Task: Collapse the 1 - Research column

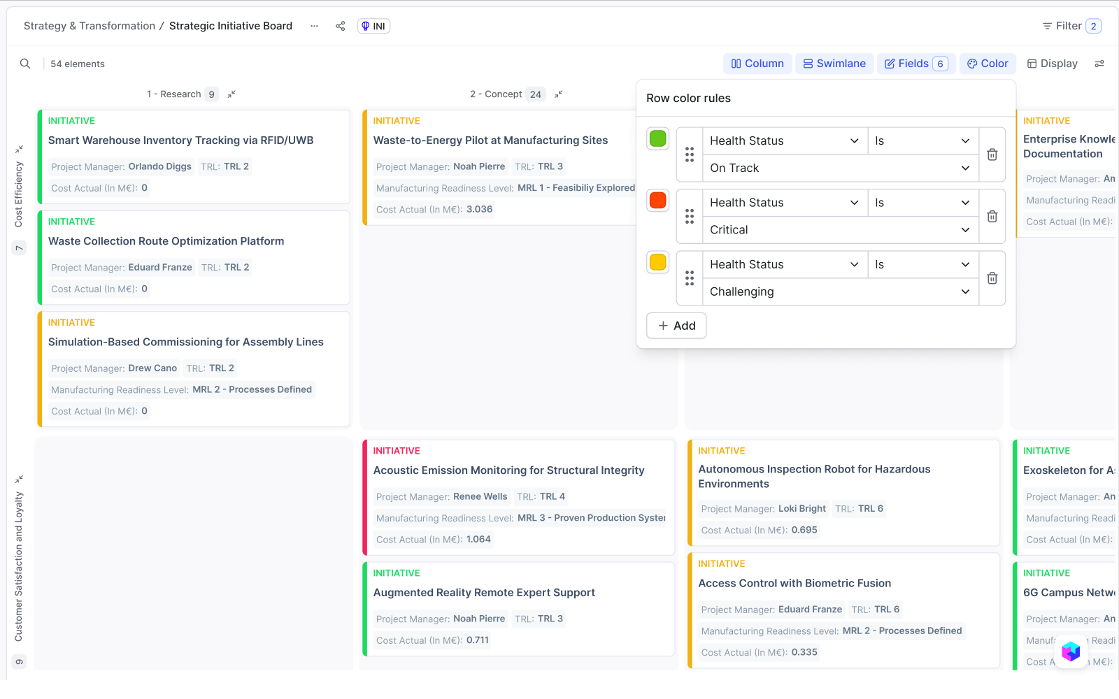Action: click(x=231, y=94)
